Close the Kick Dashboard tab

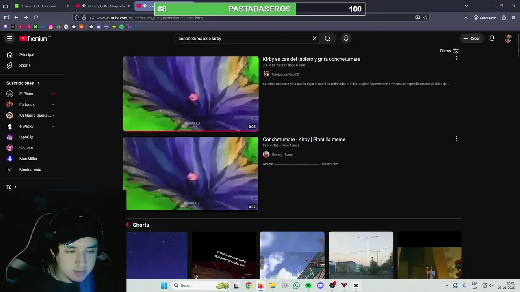tap(68, 6)
